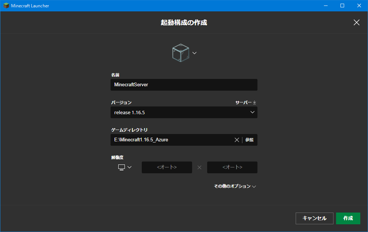Click 参照 to browse for a directory
Viewport: 368px width, 232px height.
point(249,140)
